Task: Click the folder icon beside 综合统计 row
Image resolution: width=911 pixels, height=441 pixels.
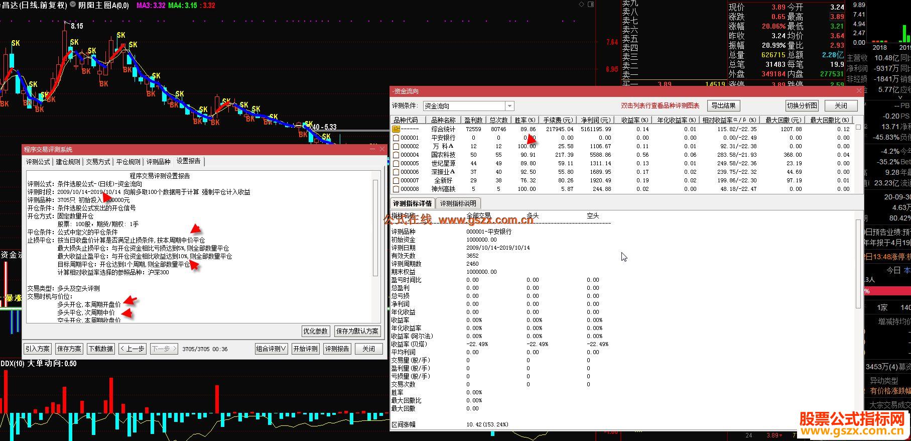Action: pos(396,129)
